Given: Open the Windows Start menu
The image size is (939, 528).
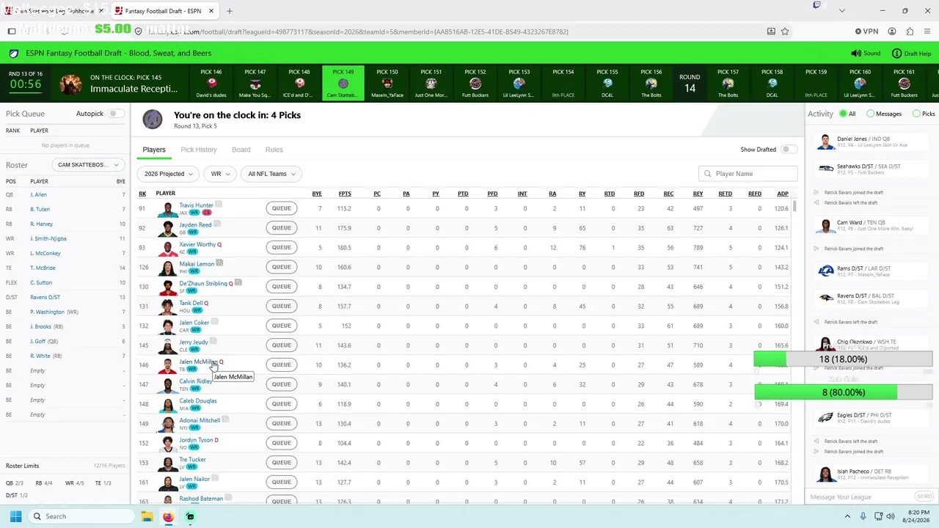Looking at the screenshot, I should tap(15, 516).
